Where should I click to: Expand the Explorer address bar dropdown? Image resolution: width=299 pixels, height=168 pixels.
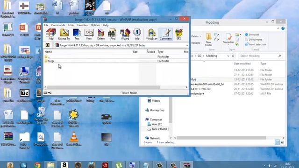[x=228, y=56]
